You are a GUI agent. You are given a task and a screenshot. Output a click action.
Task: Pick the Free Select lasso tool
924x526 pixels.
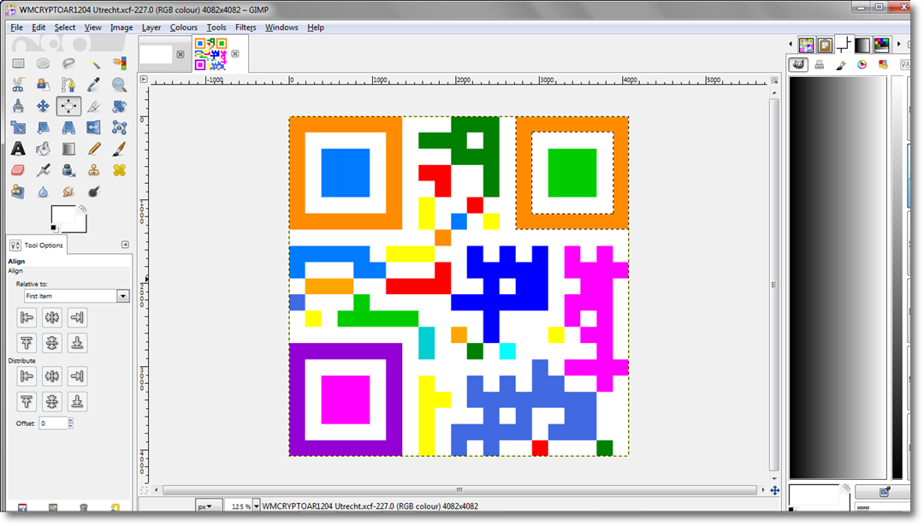(68, 63)
